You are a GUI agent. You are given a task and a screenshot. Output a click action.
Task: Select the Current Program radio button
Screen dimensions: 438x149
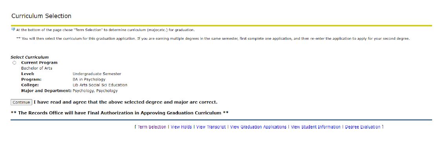14,63
